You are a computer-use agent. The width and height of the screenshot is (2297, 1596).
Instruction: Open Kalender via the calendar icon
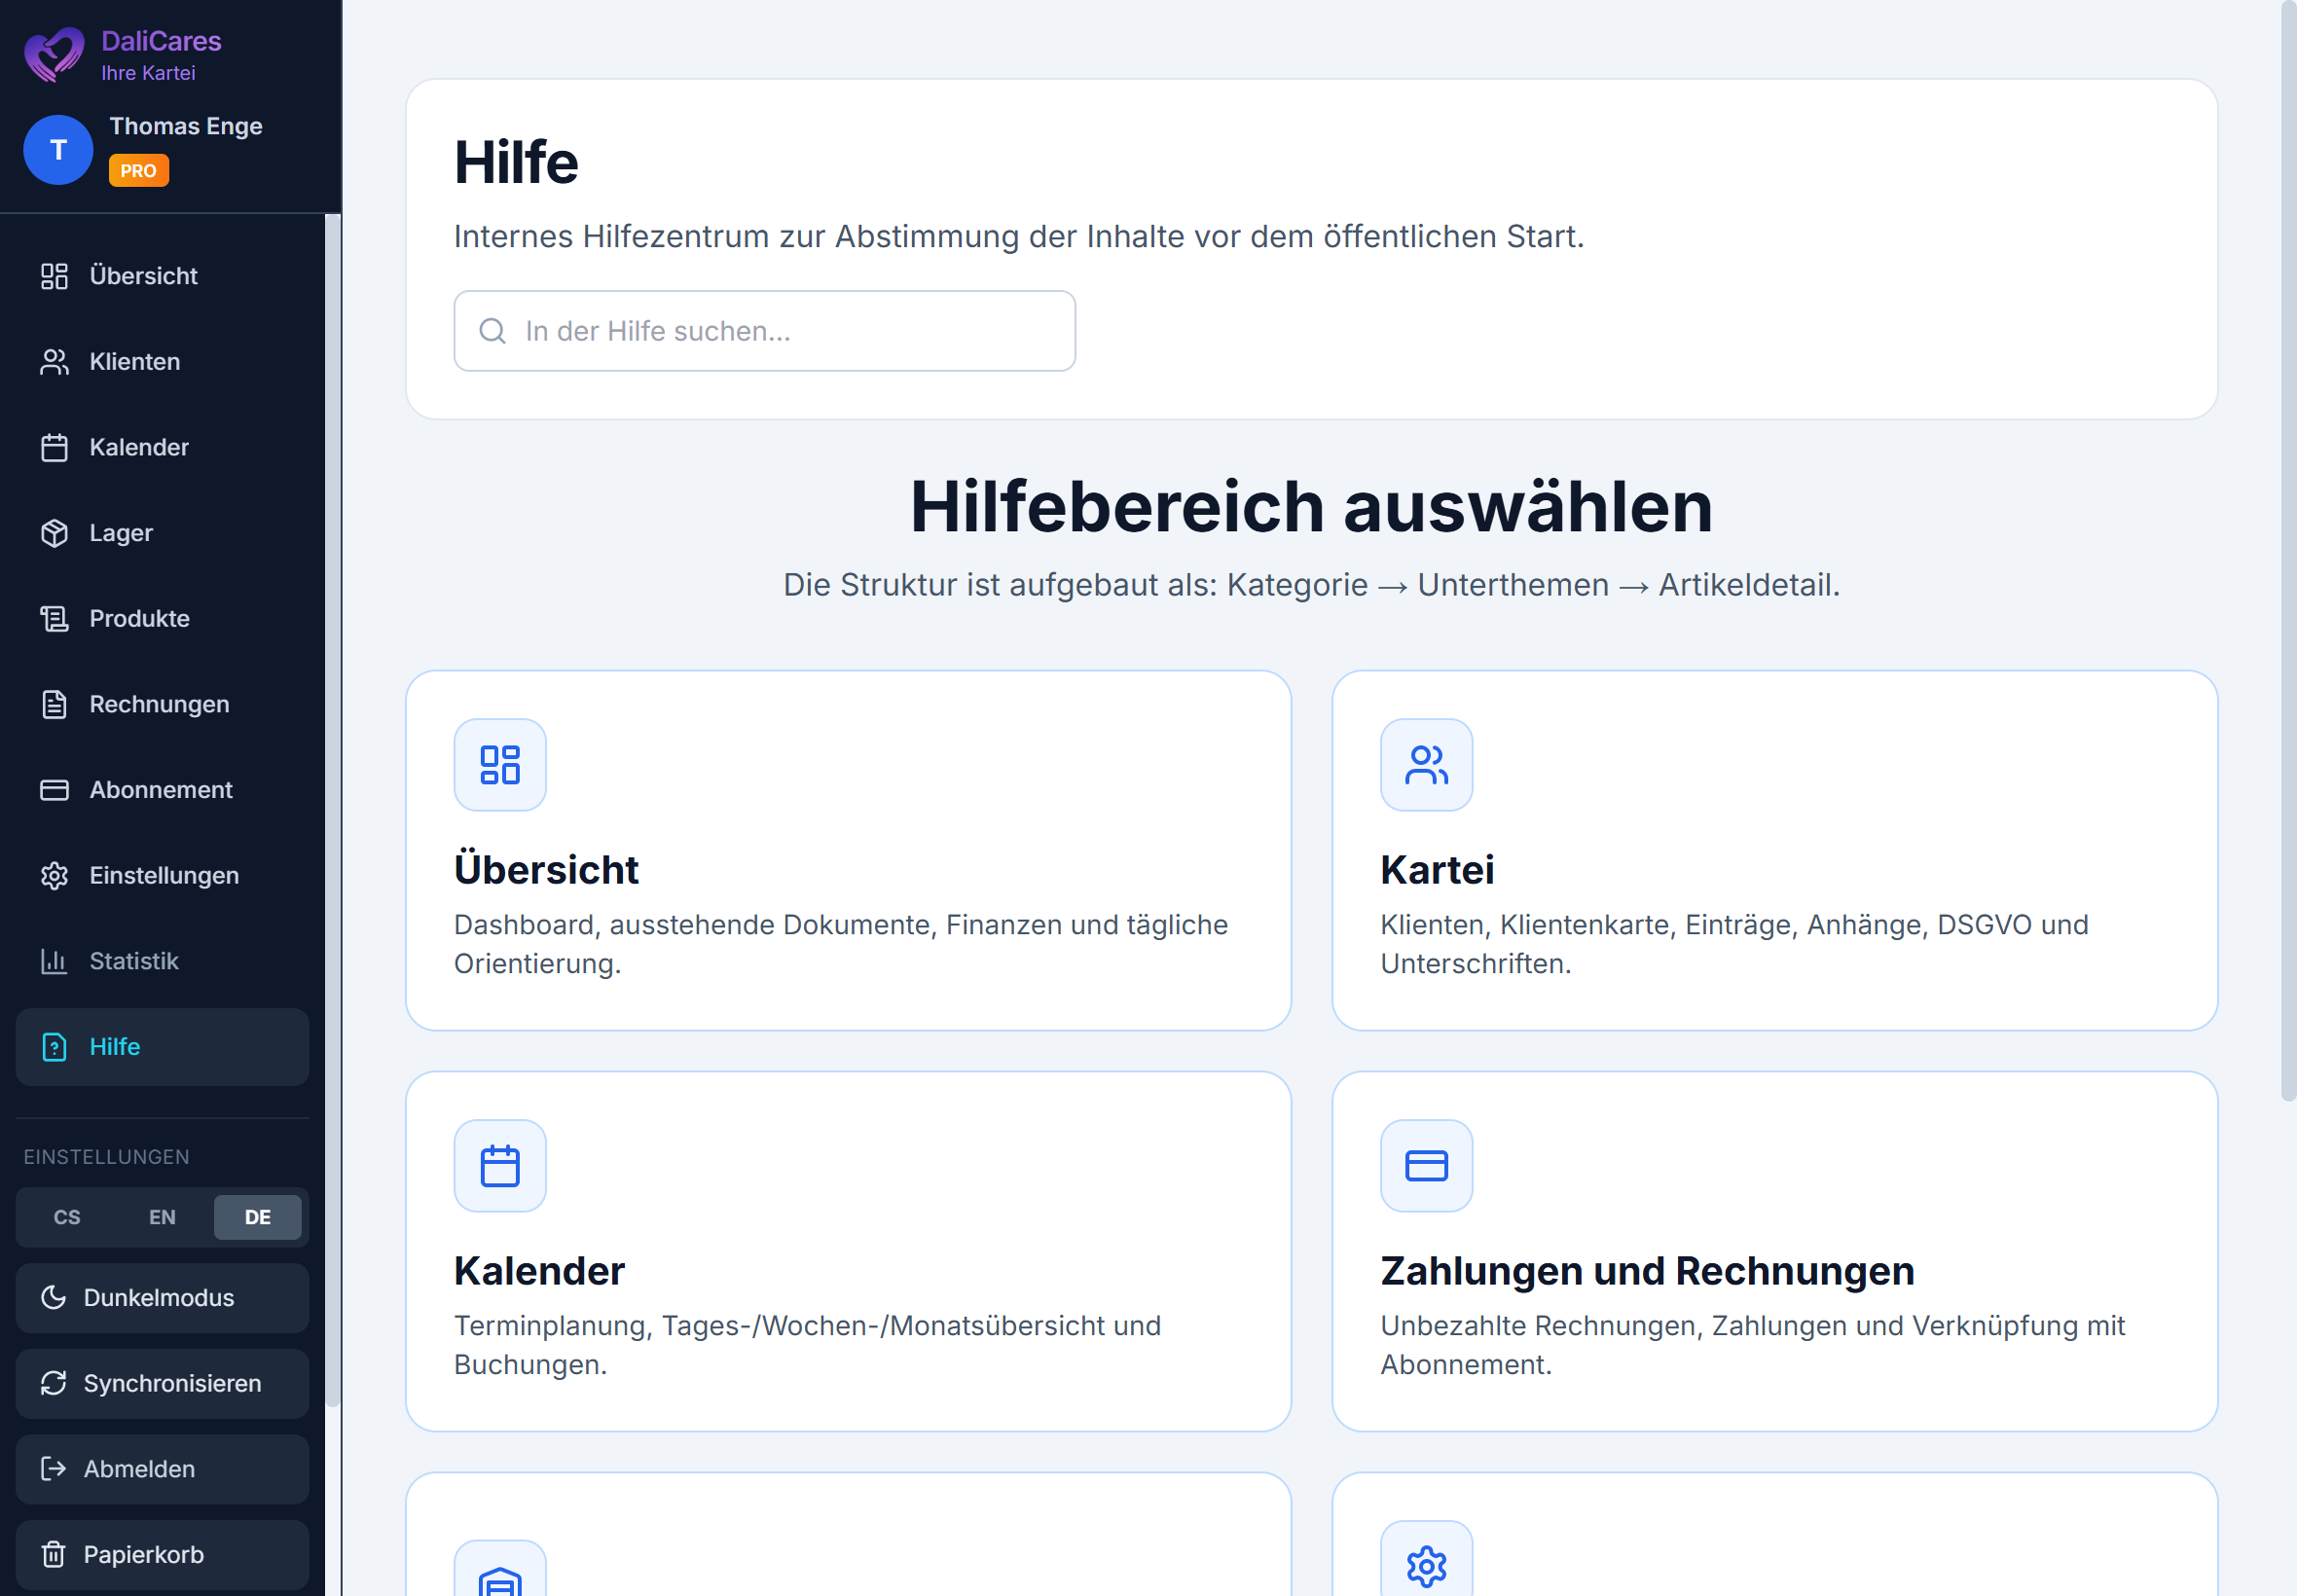point(55,447)
